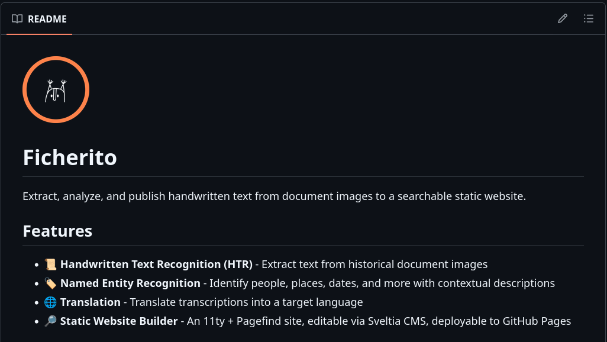Click 'Translate transcriptions into a target language'
The image size is (607, 342).
246,302
